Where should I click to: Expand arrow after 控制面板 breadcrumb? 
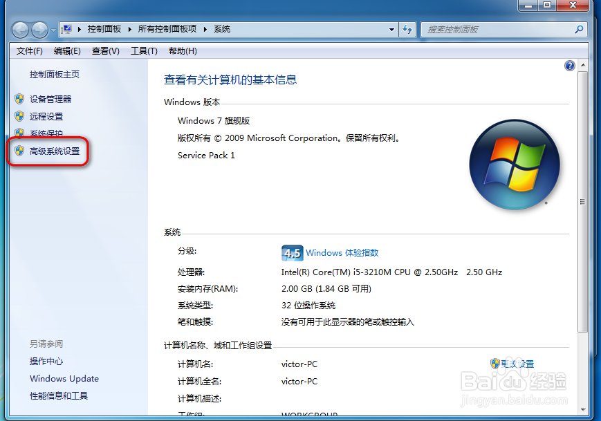[130, 29]
